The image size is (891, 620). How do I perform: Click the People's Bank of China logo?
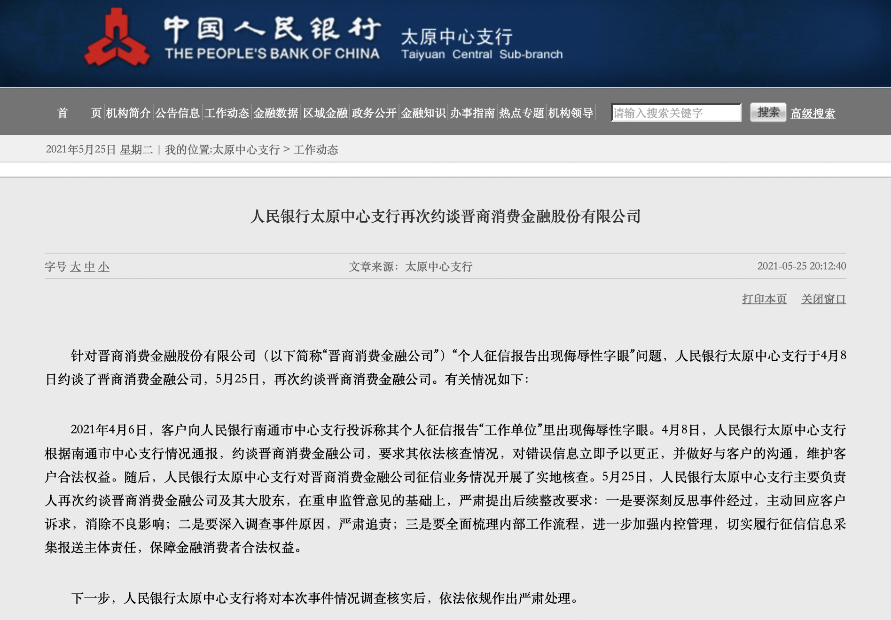[x=117, y=39]
